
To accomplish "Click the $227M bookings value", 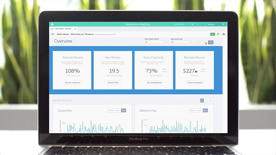I will pos(190,71).
